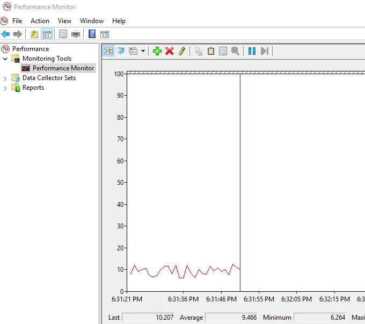Click the View Current Activity icon

[x=108, y=51]
